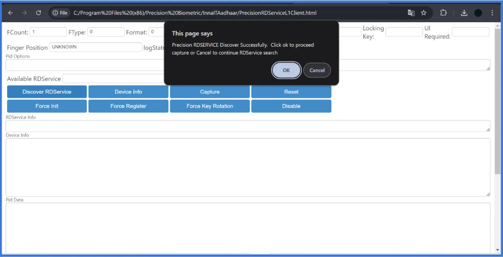Viewport: 503px width, 257px height.
Task: Click the Force Register button
Action: pyautogui.click(x=128, y=106)
